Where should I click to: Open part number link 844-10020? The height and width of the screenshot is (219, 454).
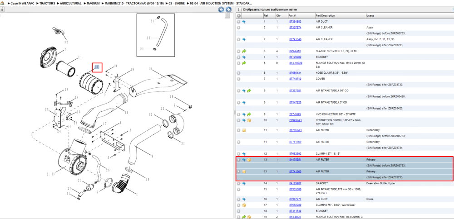[296, 63]
